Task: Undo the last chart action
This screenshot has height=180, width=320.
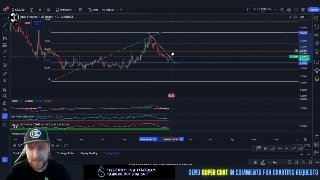Action: 121,10
